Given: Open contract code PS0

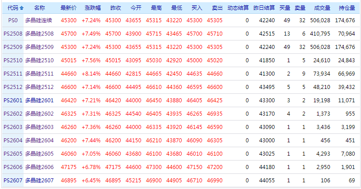Looking at the screenshot, I should point(13,20).
